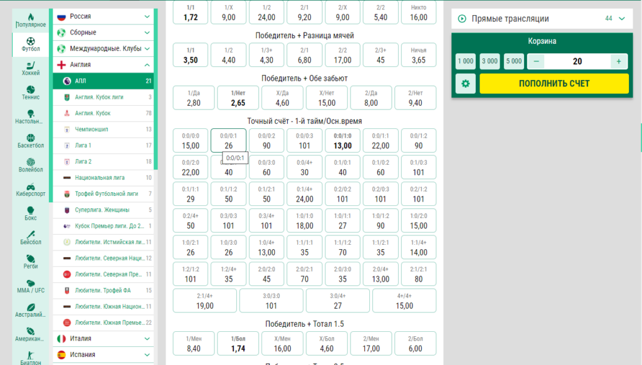Open Кубок Премьер лиги. До 2... league

pyautogui.click(x=103, y=225)
